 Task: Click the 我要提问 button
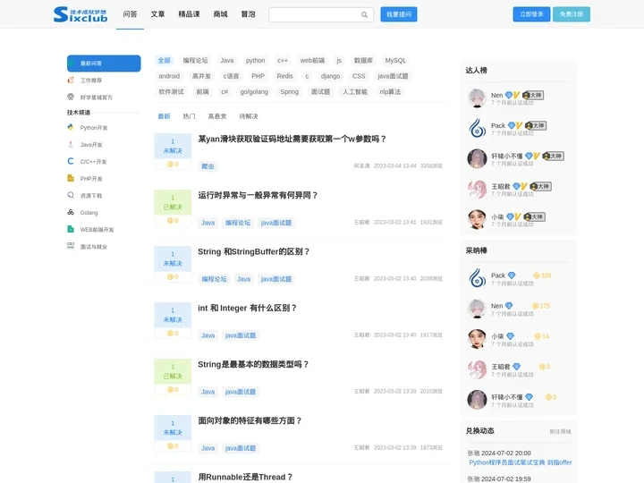point(399,14)
